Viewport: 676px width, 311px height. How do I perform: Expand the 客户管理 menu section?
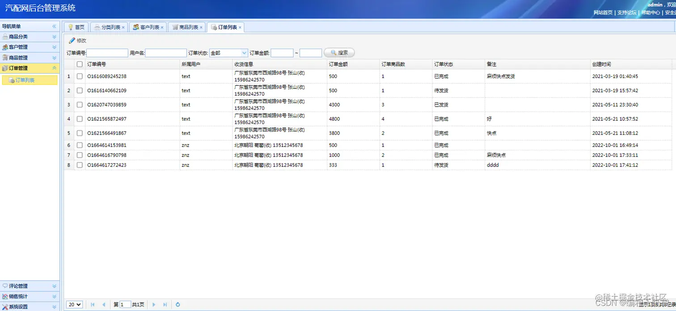coord(54,47)
